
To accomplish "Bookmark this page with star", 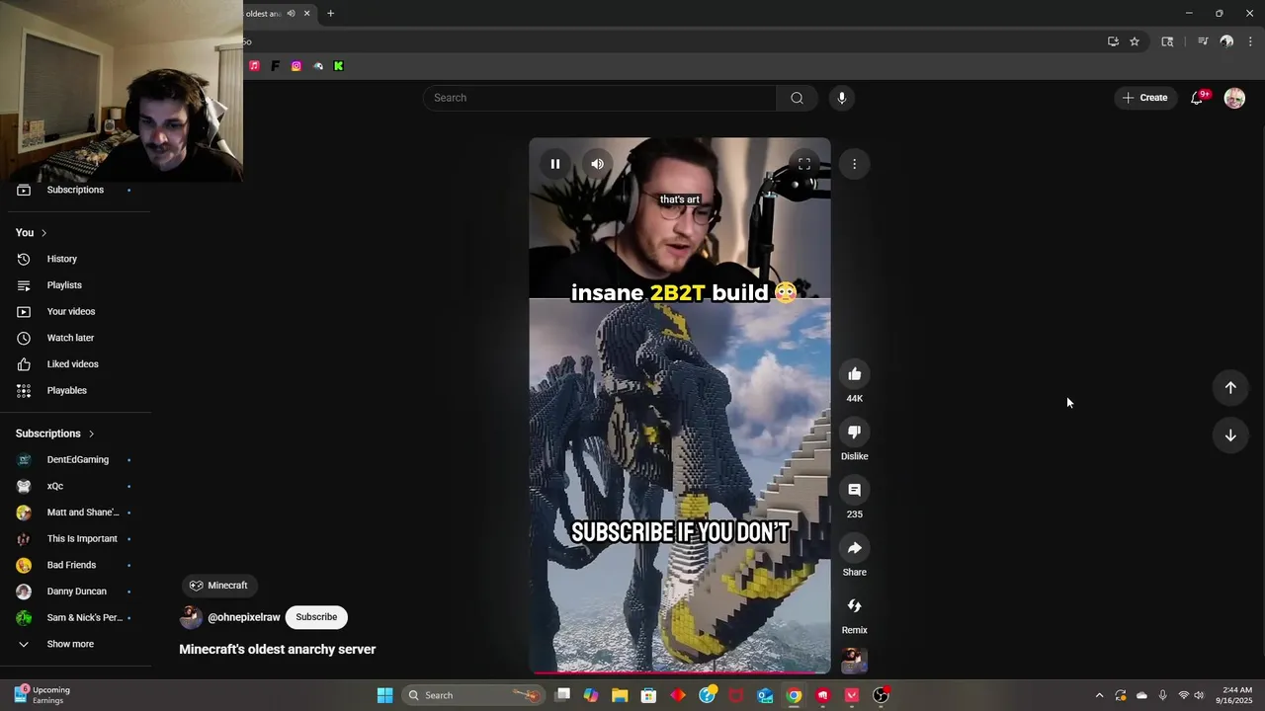I will click(x=1135, y=41).
